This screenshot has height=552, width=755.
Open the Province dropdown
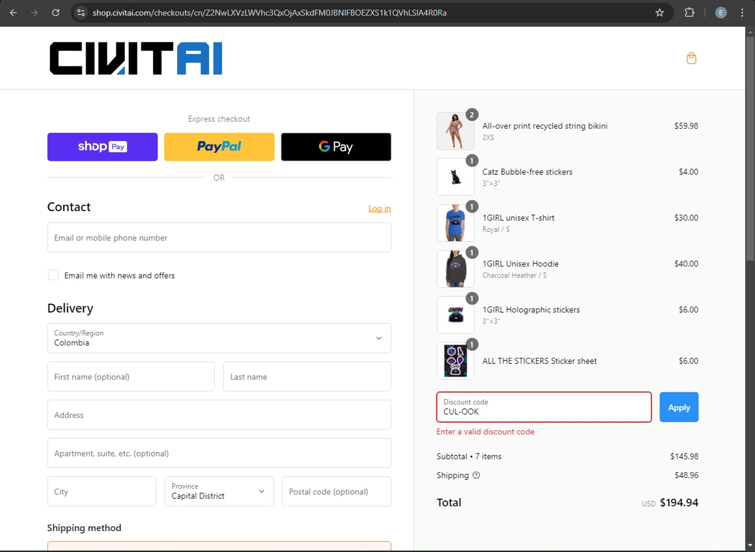tap(219, 491)
